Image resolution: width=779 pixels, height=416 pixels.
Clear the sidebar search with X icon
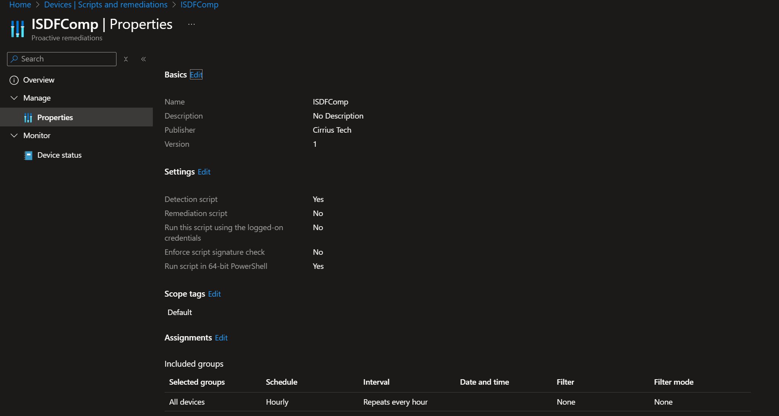point(126,59)
